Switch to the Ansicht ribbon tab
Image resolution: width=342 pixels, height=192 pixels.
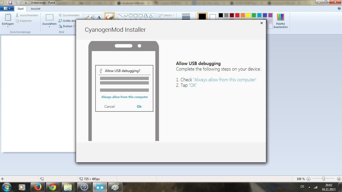click(36, 9)
